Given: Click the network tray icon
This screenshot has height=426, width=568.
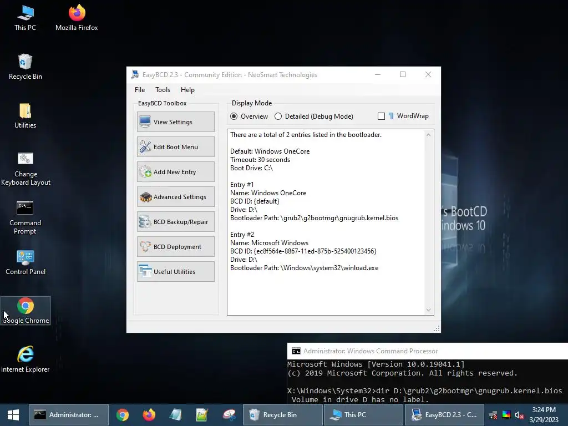Looking at the screenshot, I should coord(493,415).
